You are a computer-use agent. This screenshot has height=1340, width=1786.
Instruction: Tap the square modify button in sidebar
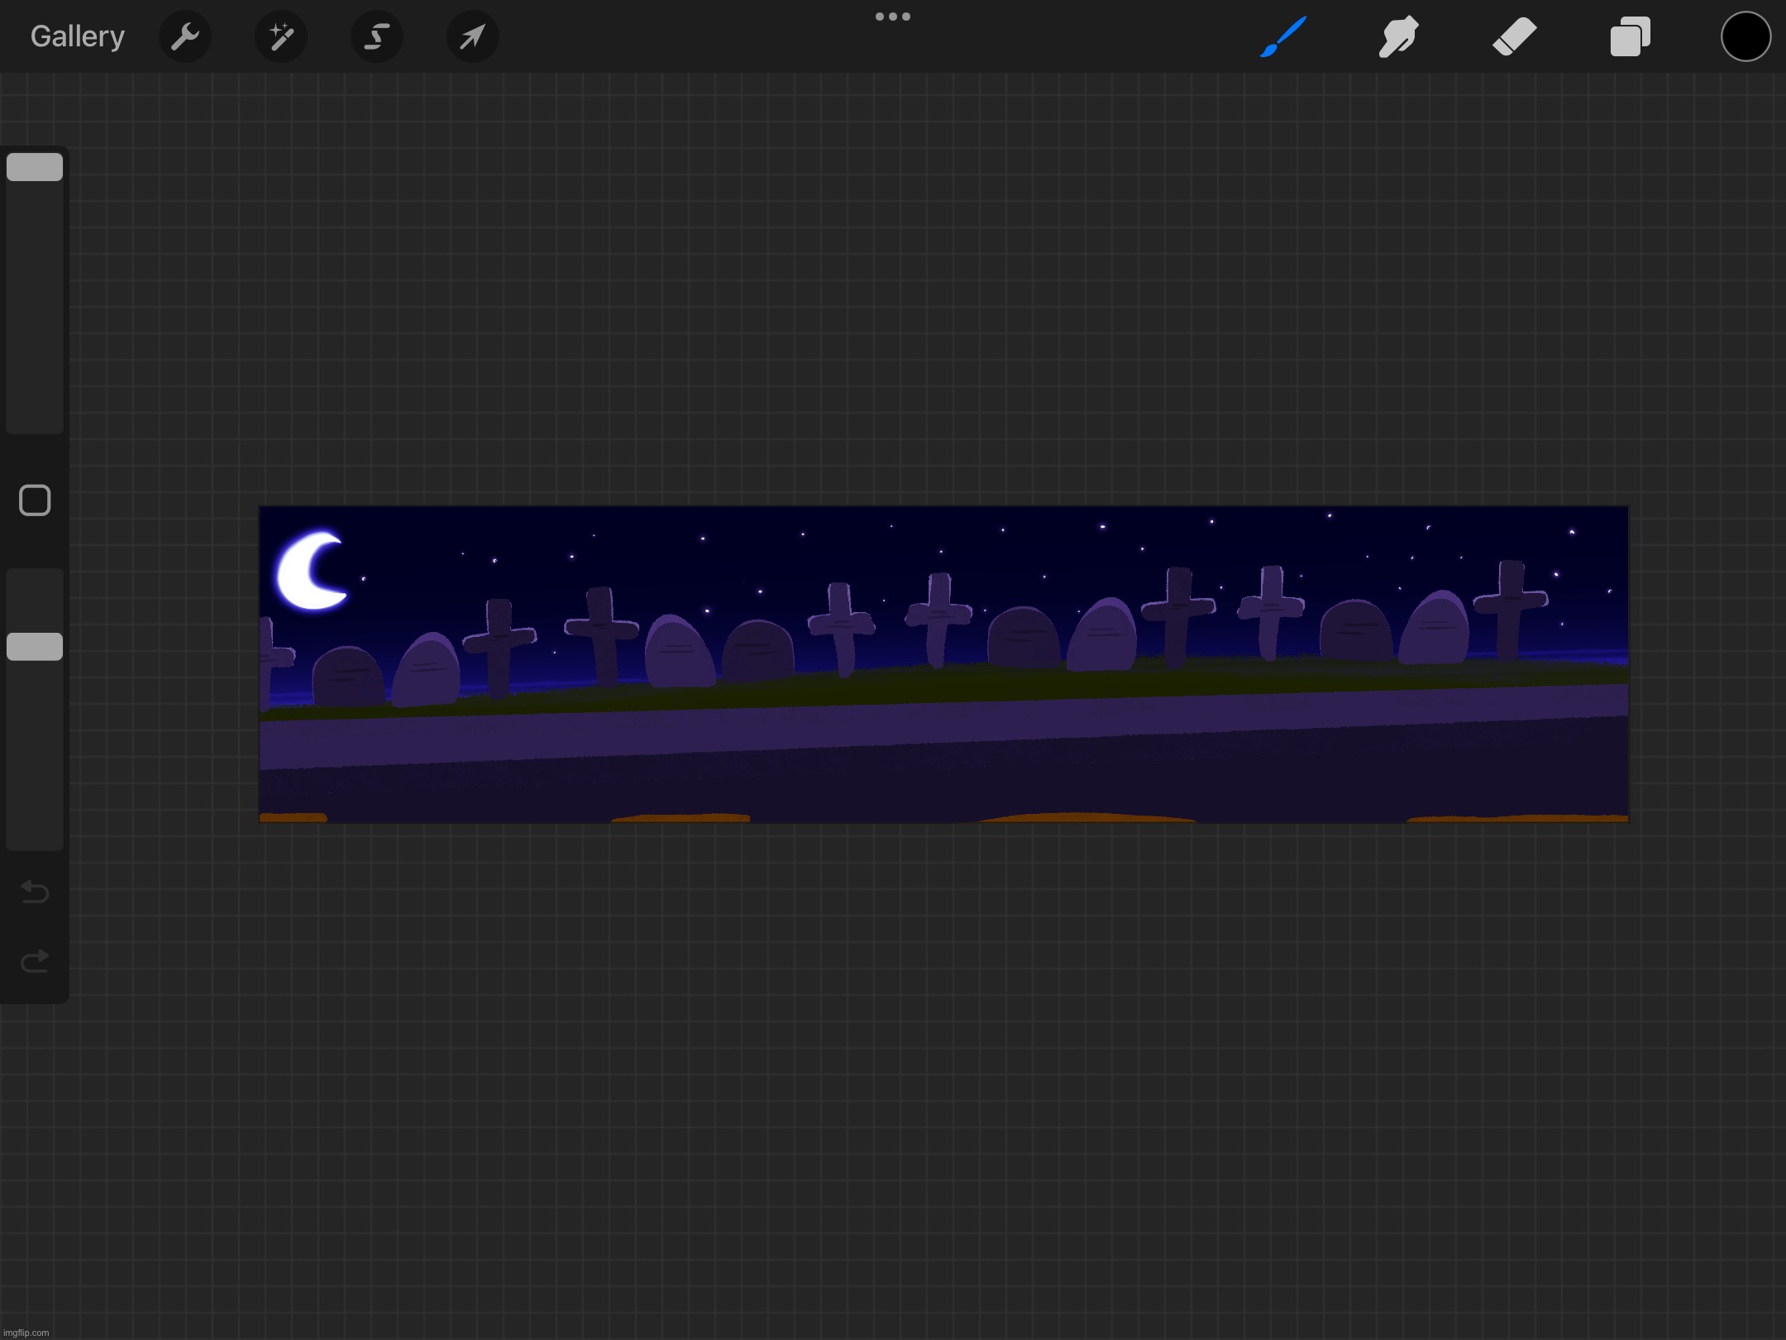point(35,500)
